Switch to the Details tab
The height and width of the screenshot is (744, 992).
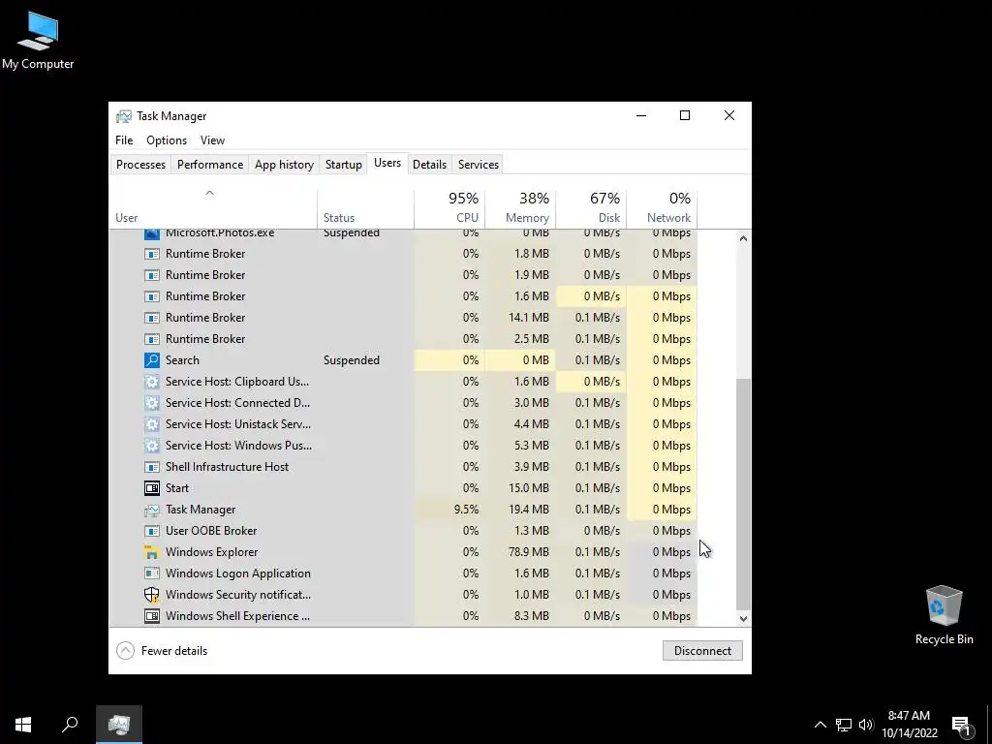click(x=429, y=165)
